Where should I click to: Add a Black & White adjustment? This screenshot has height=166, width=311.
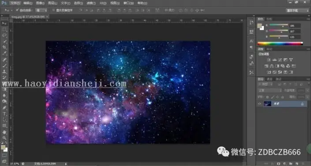coord(277,66)
